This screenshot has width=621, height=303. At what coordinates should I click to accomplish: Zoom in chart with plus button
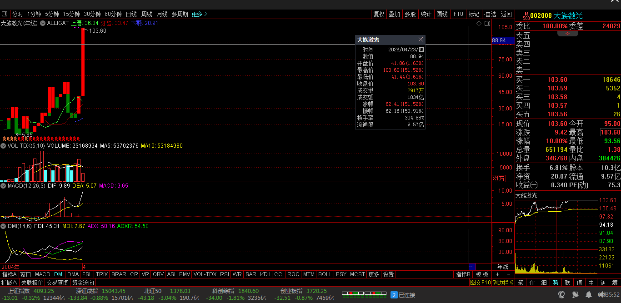[498, 274]
